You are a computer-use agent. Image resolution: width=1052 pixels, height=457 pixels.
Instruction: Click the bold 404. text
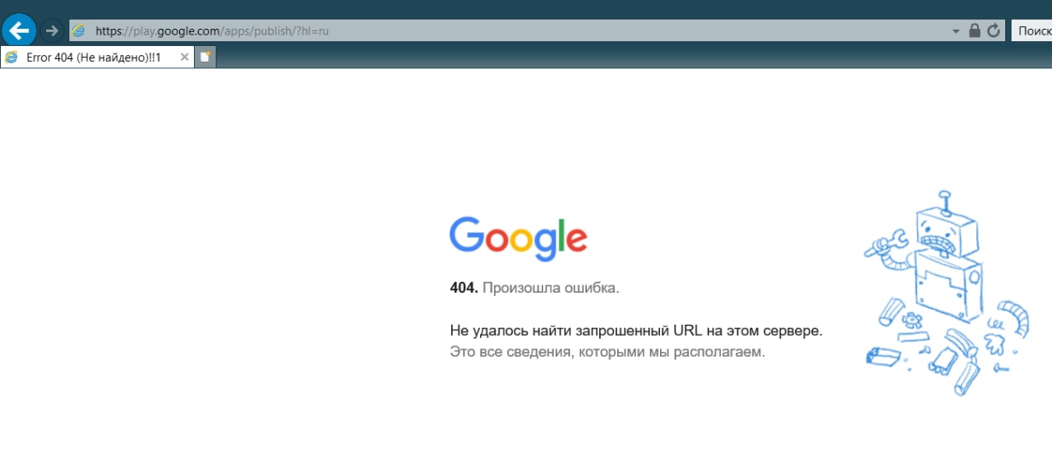[x=464, y=288]
